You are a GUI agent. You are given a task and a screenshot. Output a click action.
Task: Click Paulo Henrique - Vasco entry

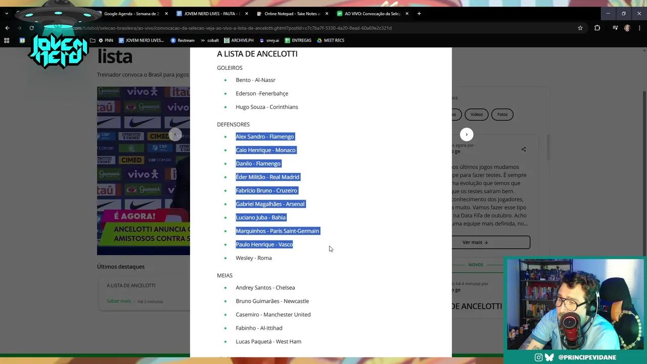point(264,245)
